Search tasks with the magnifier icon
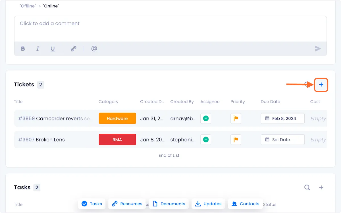 pyautogui.click(x=307, y=187)
